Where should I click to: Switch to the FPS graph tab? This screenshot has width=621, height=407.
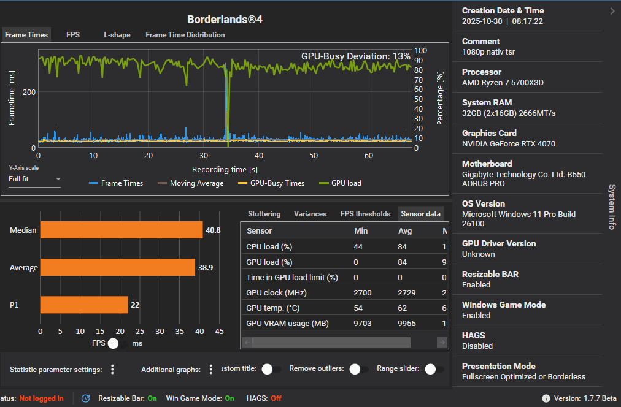pos(73,35)
